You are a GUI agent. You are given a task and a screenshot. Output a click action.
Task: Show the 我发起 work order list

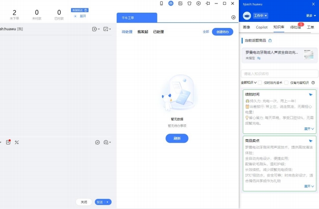point(143,32)
